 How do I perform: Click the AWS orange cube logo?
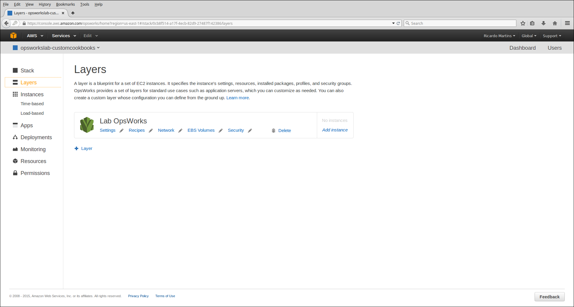[x=13, y=36]
